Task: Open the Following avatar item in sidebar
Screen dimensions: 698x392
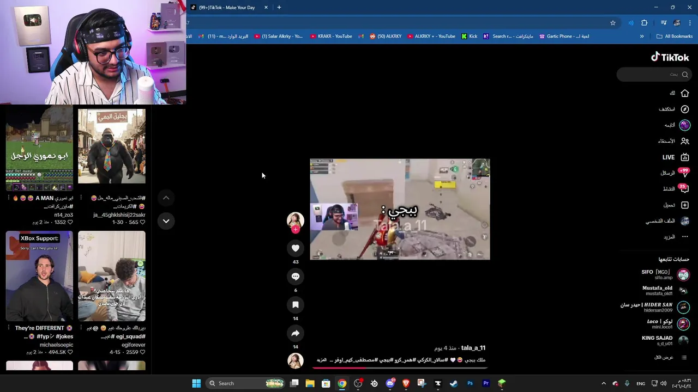Action: [x=685, y=125]
